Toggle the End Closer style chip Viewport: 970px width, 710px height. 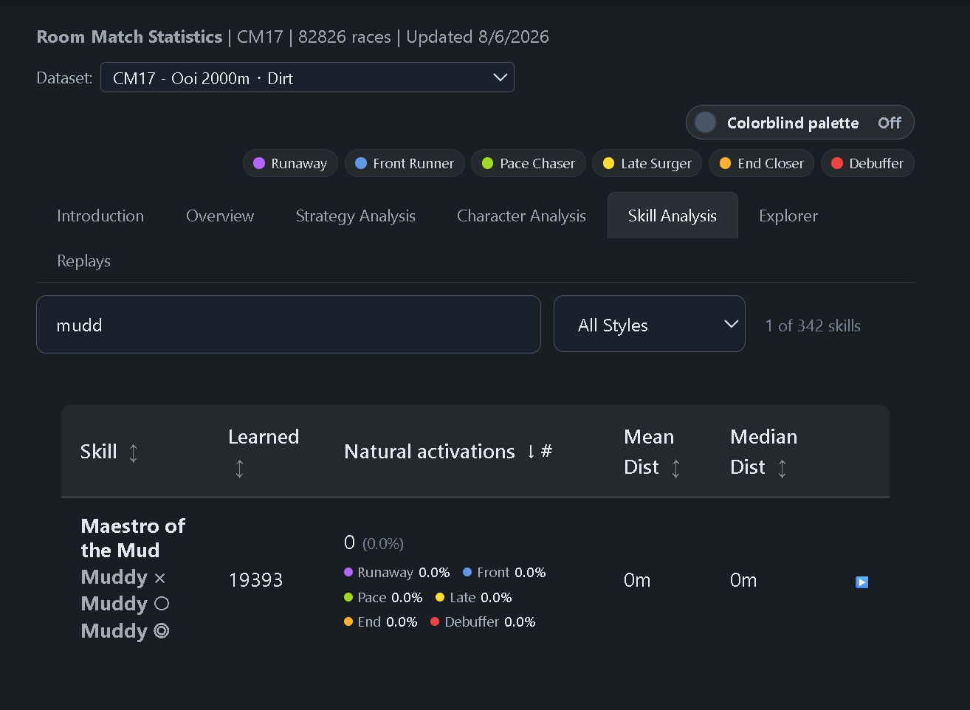762,163
